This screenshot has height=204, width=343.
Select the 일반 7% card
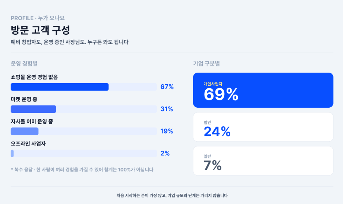[263, 161]
